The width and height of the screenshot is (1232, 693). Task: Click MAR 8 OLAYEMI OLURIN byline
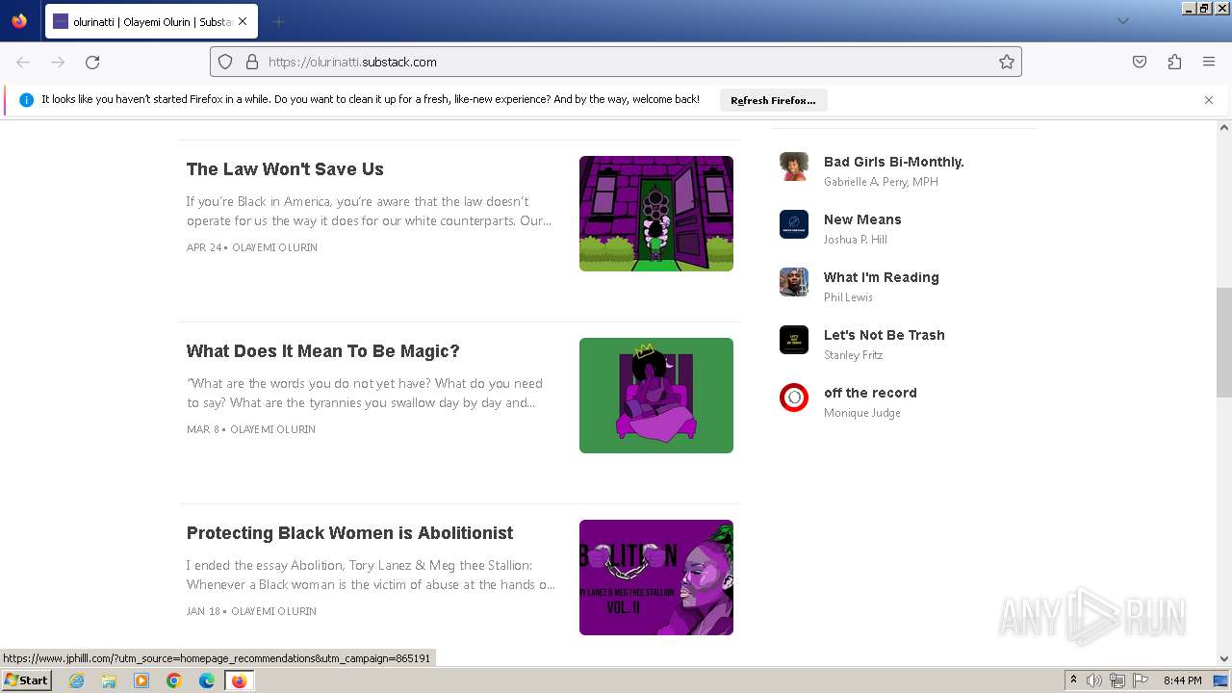pos(251,429)
